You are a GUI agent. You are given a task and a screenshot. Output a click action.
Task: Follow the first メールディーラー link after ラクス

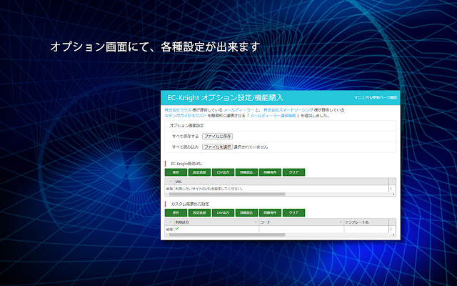pyautogui.click(x=238, y=110)
